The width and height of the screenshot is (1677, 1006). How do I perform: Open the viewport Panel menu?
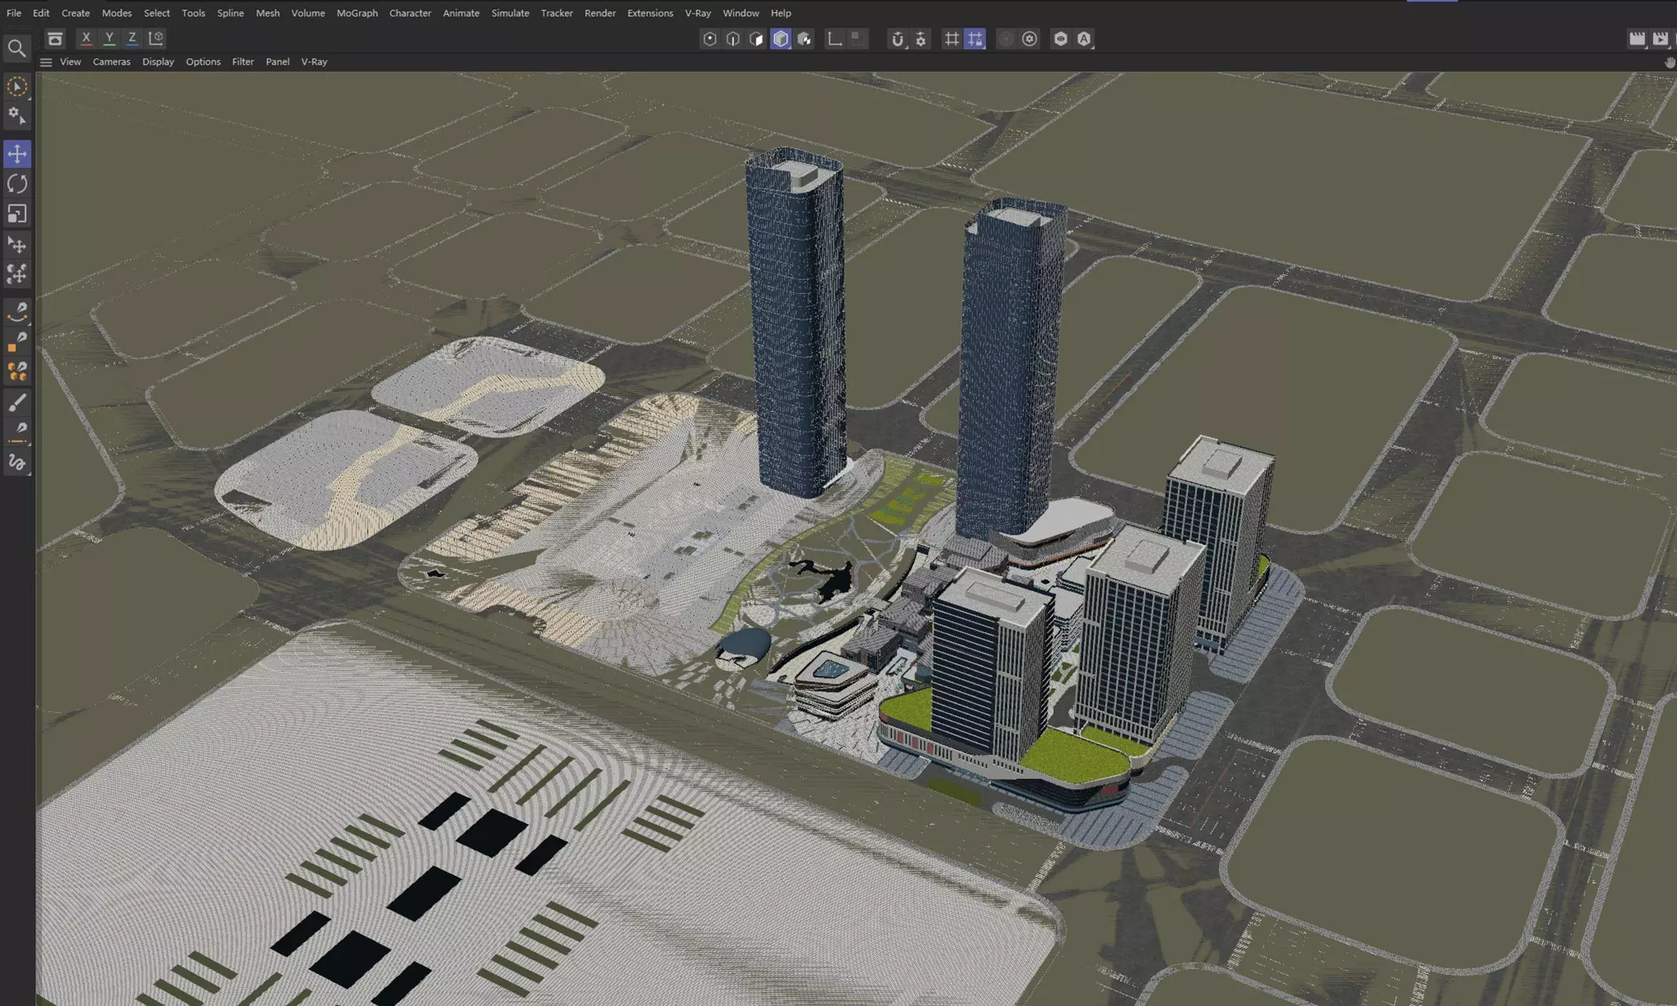[278, 61]
